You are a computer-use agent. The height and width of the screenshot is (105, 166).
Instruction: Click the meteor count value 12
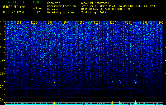point(38,12)
